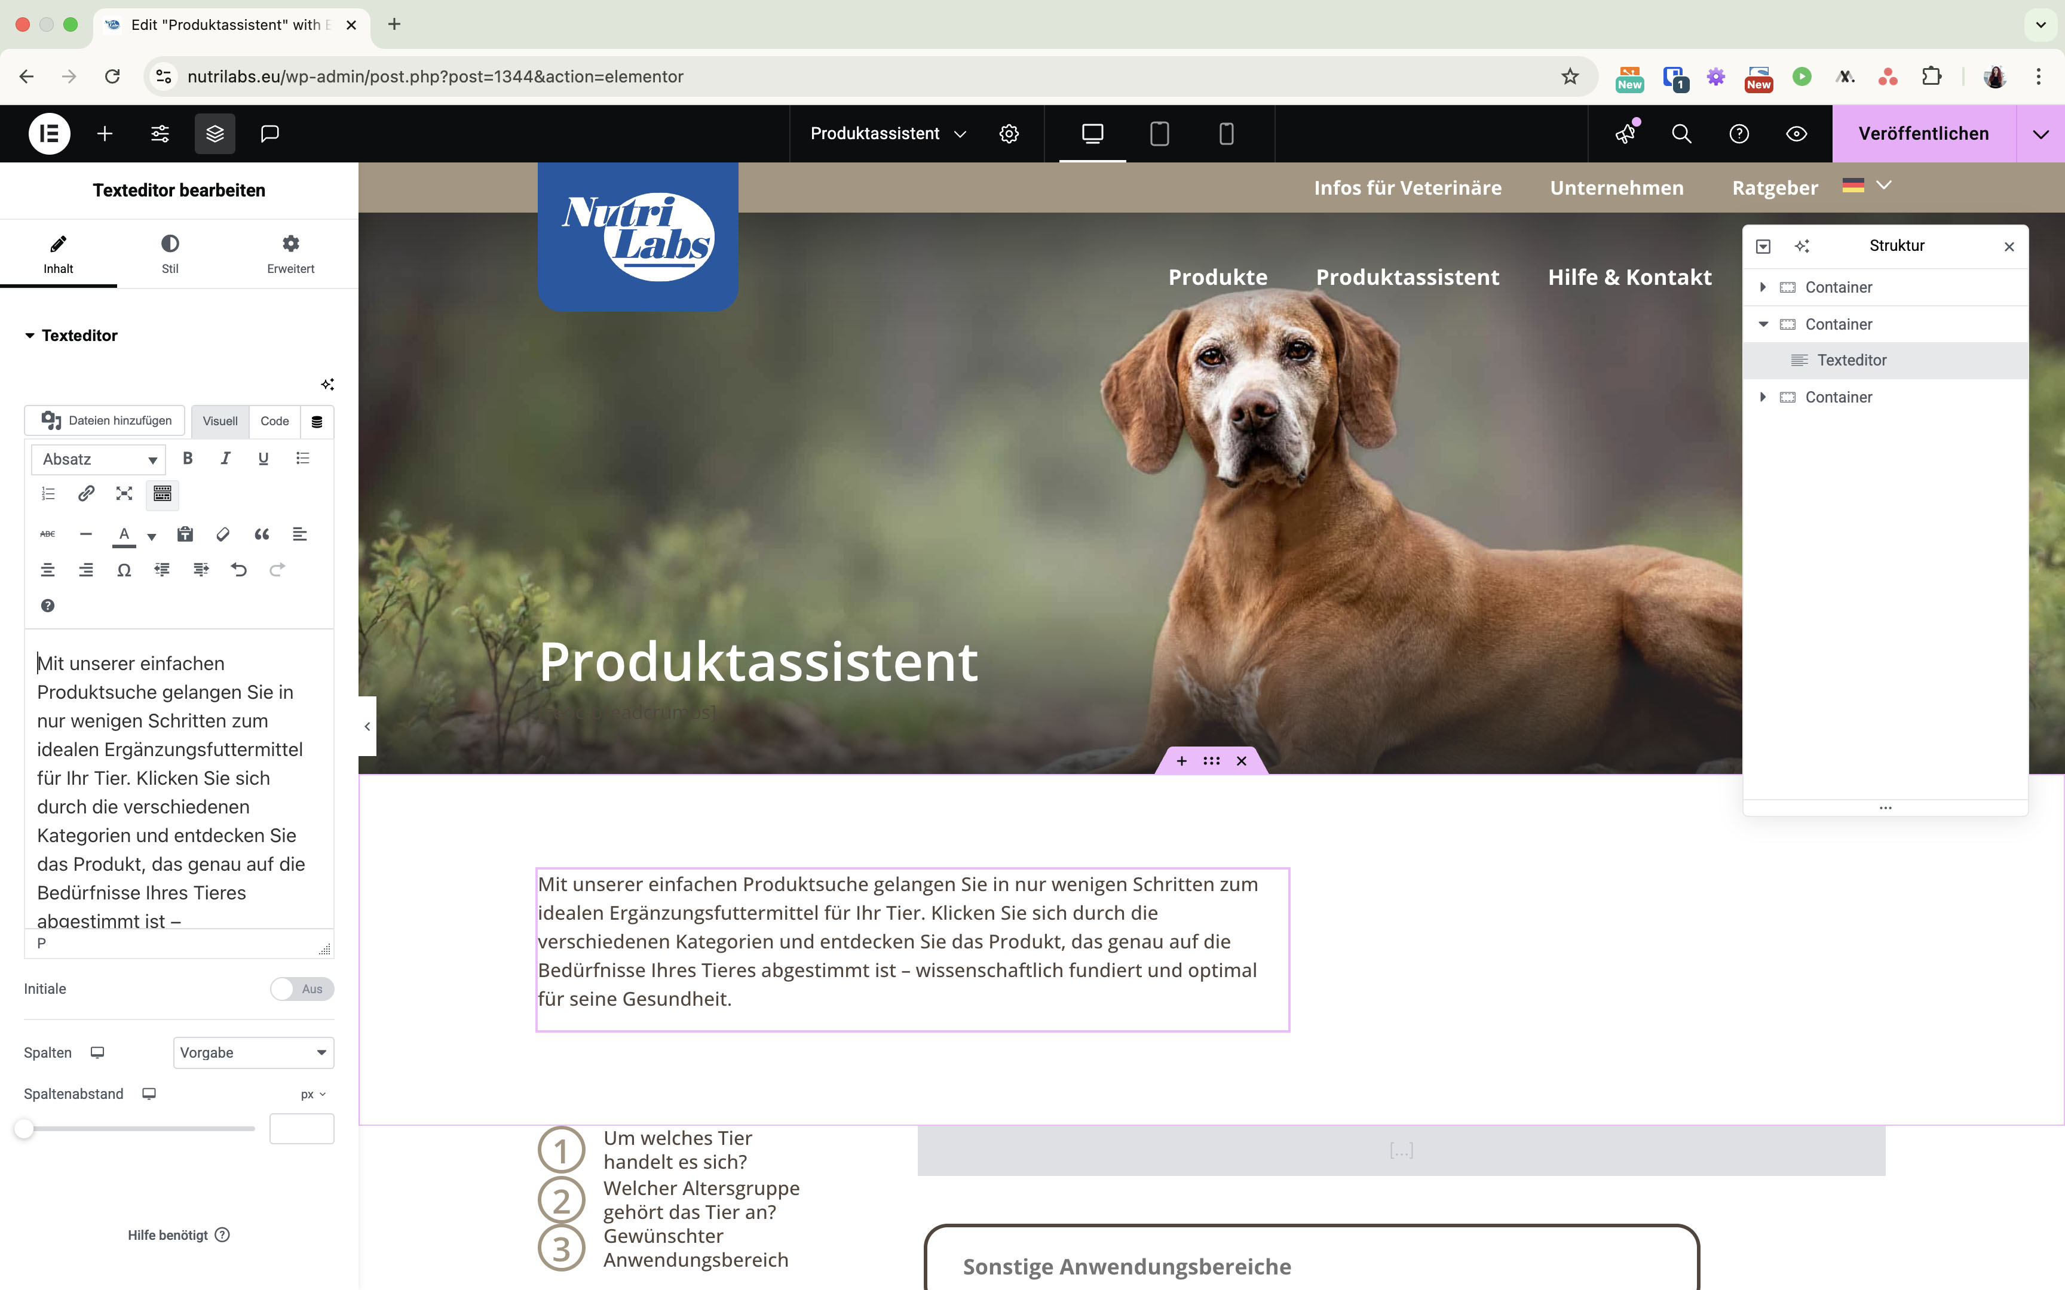Open page settings gear icon

pyautogui.click(x=1009, y=134)
